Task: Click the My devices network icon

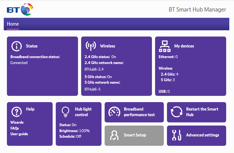Action: 165,46
